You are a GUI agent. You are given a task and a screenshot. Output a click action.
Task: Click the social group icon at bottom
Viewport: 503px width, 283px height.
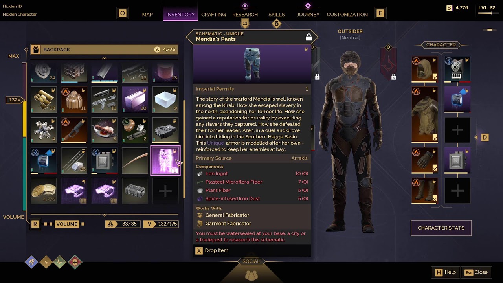251,275
